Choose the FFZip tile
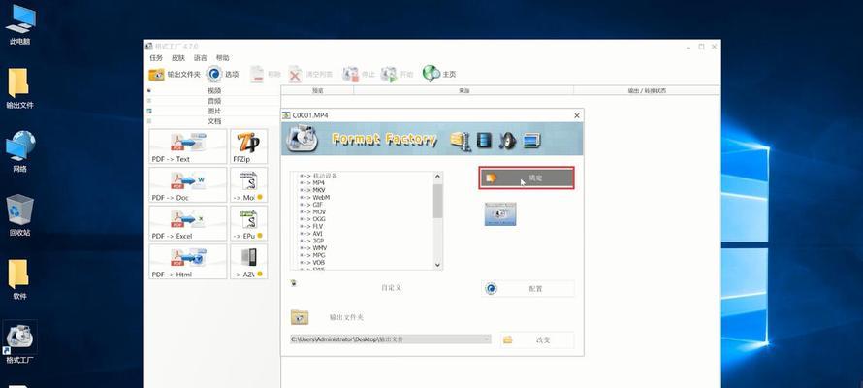This screenshot has height=388, width=863. (x=249, y=146)
